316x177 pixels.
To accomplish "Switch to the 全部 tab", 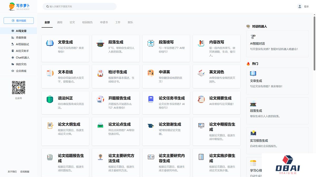I will click(47, 22).
